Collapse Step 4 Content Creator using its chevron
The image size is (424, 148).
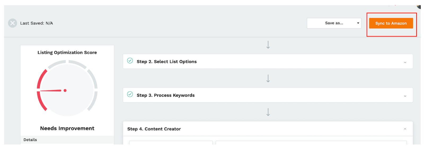tap(405, 129)
